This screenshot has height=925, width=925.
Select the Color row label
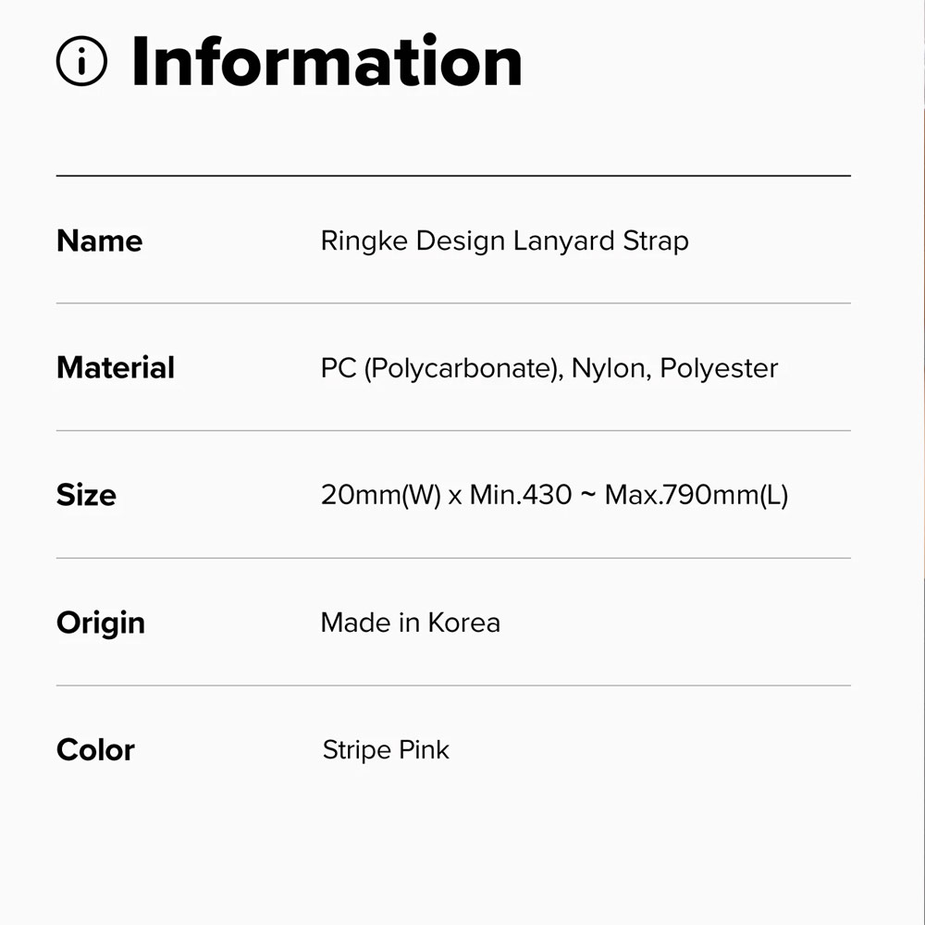coord(95,749)
